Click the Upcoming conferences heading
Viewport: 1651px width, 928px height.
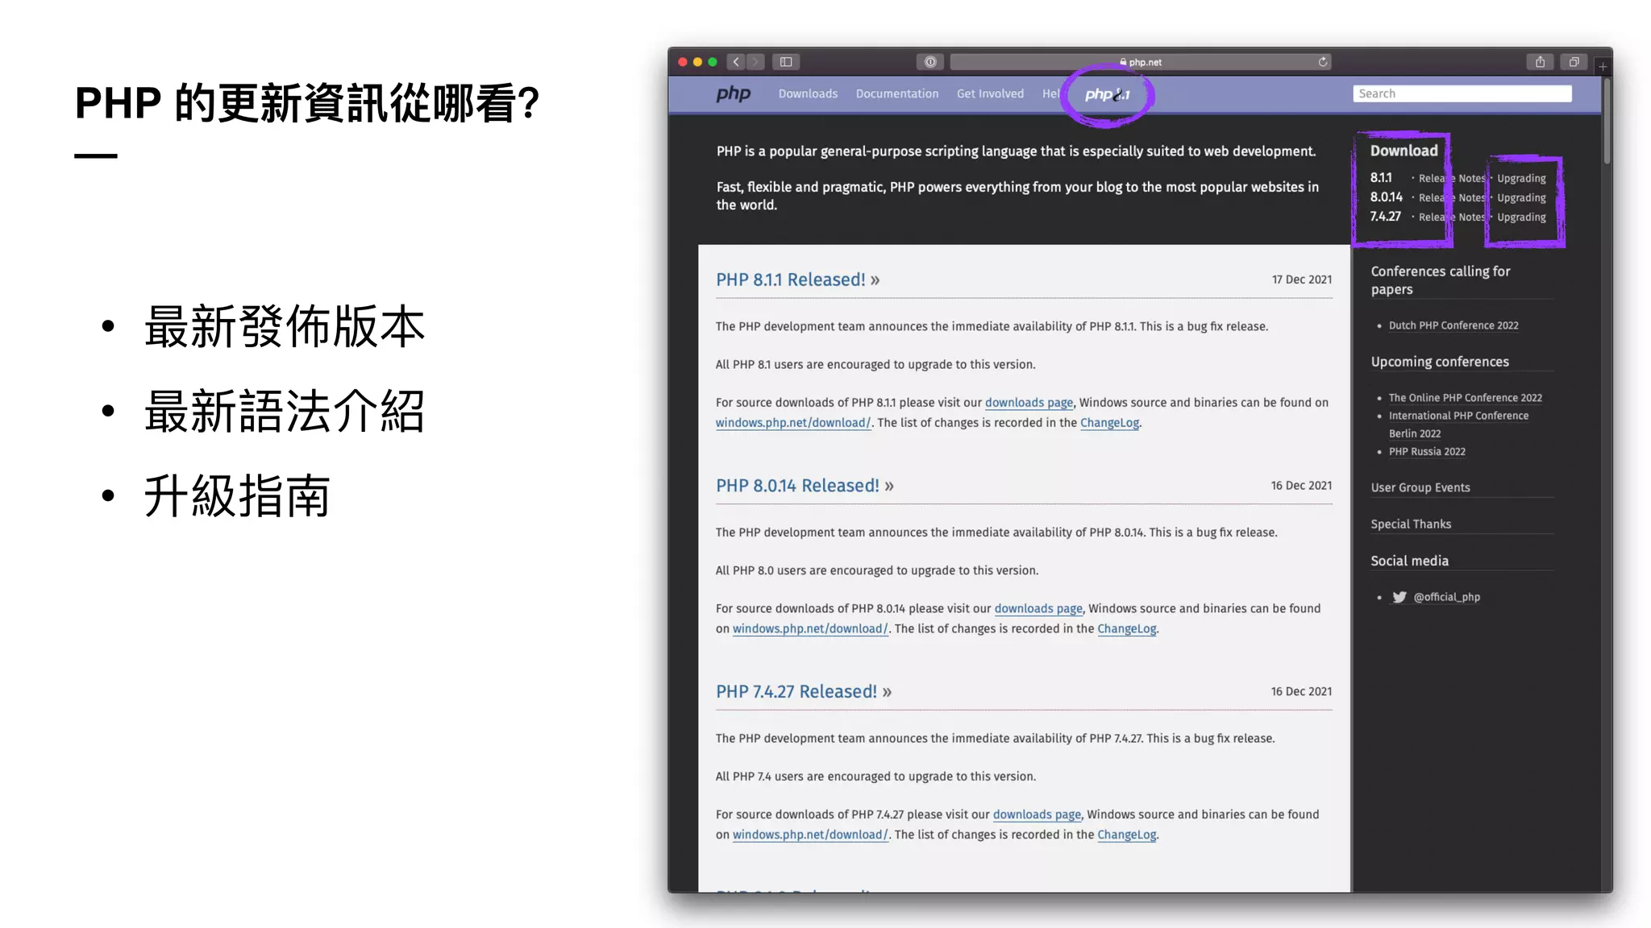[x=1440, y=362]
